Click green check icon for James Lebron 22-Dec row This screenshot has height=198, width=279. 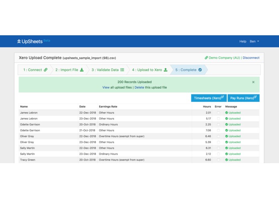(226, 113)
